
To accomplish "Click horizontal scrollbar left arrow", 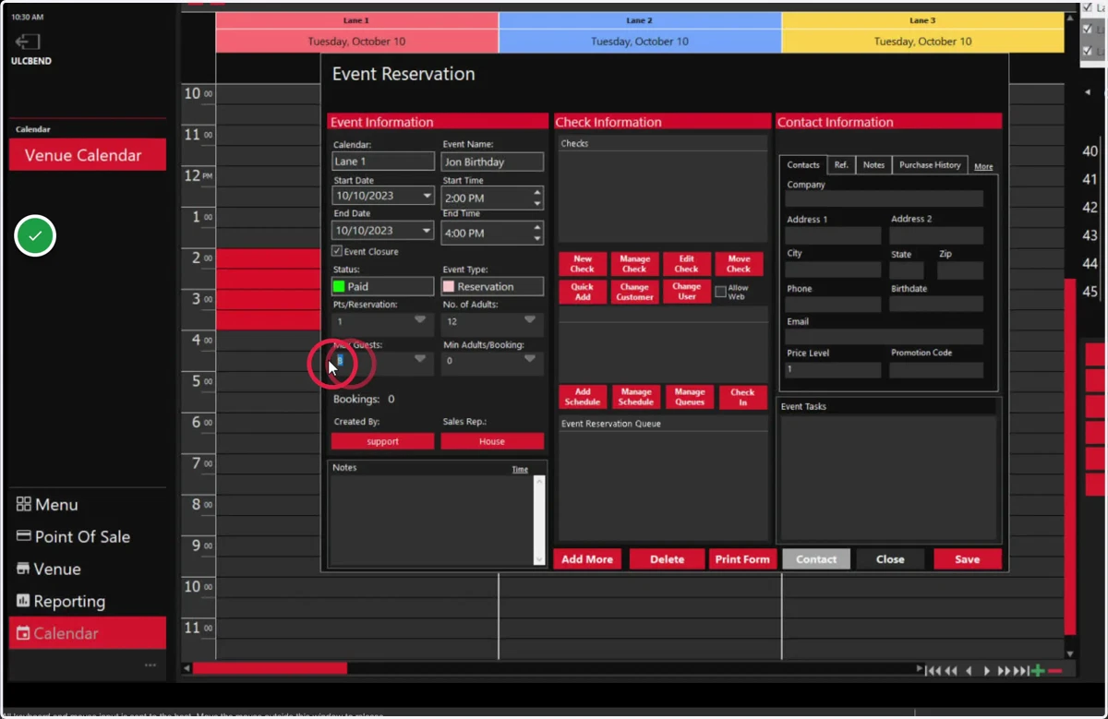I will (187, 668).
